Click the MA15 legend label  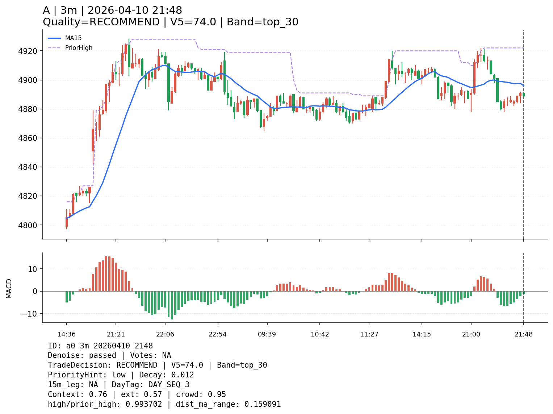pos(73,38)
